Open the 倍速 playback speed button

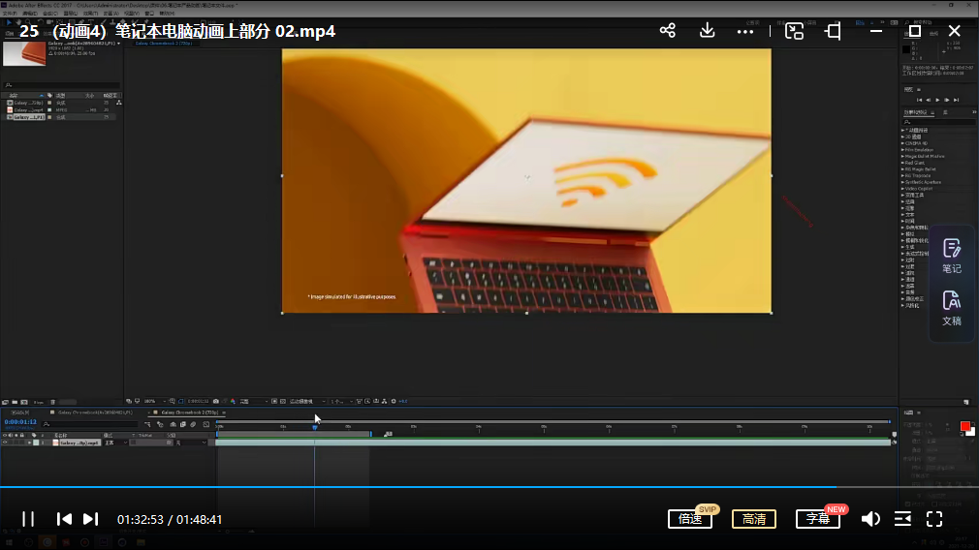click(690, 519)
